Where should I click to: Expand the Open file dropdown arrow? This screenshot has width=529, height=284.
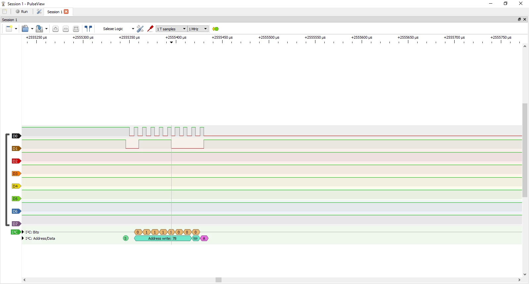coord(32,29)
